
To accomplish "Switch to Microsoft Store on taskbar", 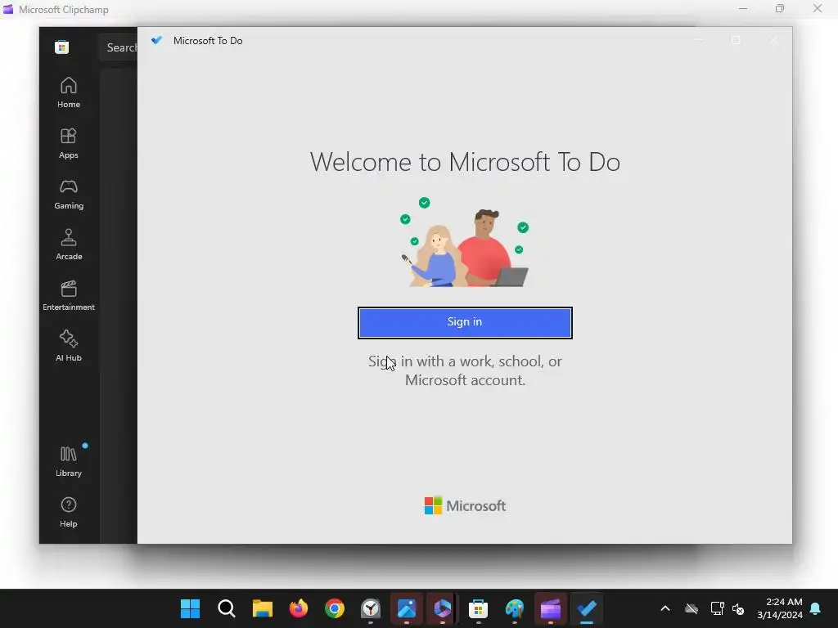I will point(478,608).
